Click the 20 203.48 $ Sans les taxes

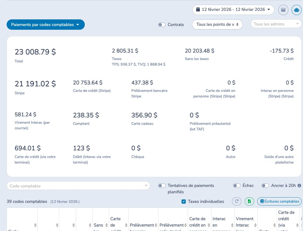click(x=199, y=51)
